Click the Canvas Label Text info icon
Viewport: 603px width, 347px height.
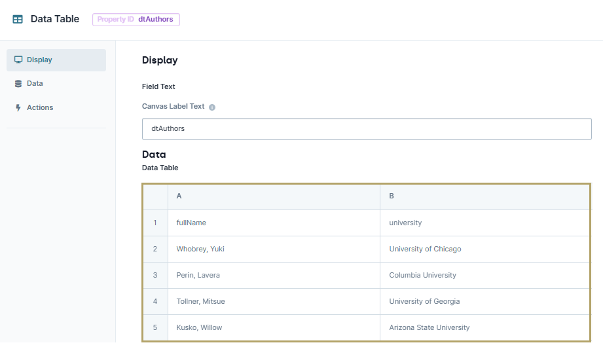pos(212,107)
